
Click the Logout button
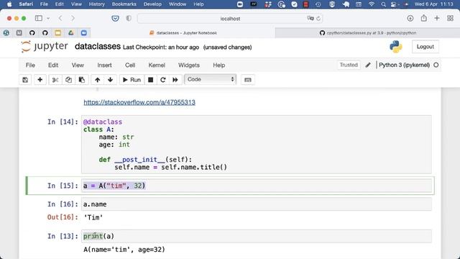[x=425, y=47]
